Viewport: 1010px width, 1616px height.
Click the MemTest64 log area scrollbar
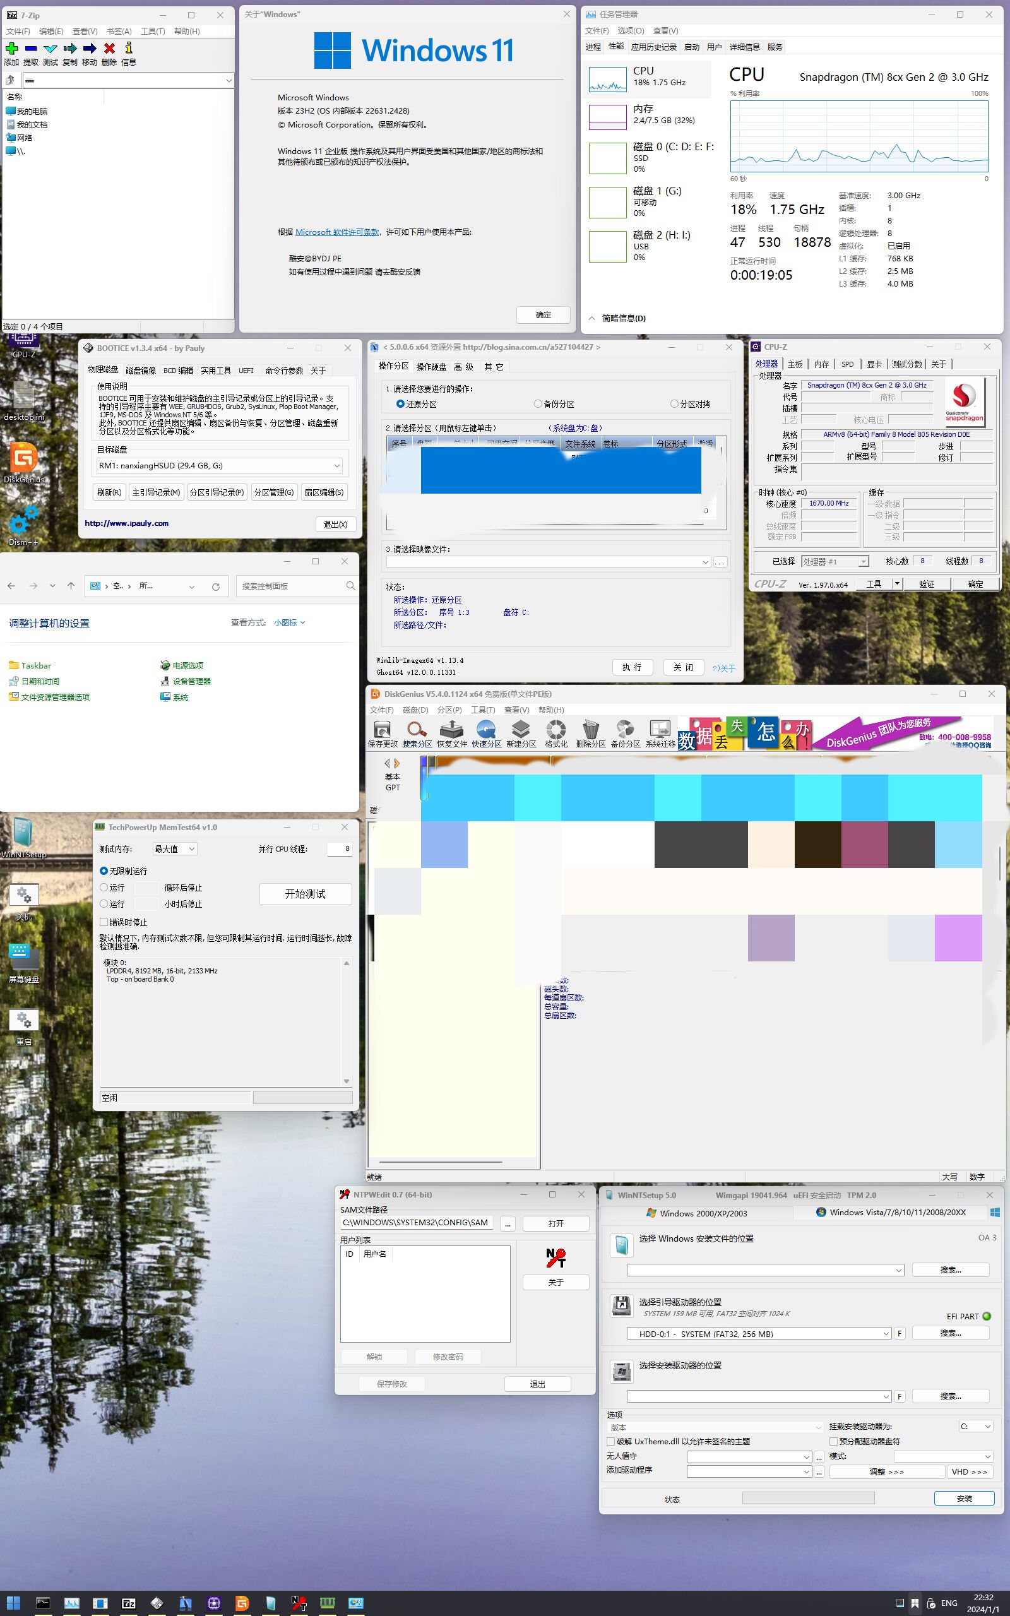coord(346,1022)
